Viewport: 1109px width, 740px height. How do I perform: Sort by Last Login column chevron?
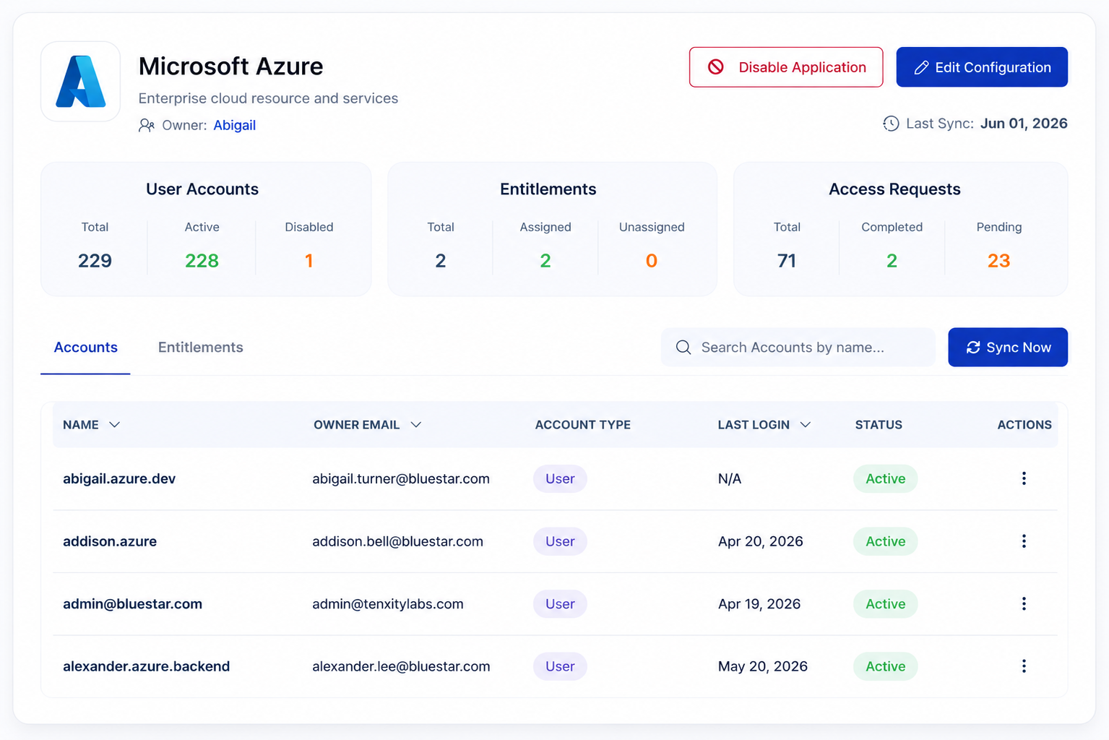click(806, 425)
